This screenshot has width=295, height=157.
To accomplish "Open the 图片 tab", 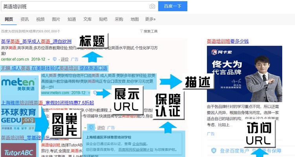I will click(56, 19).
